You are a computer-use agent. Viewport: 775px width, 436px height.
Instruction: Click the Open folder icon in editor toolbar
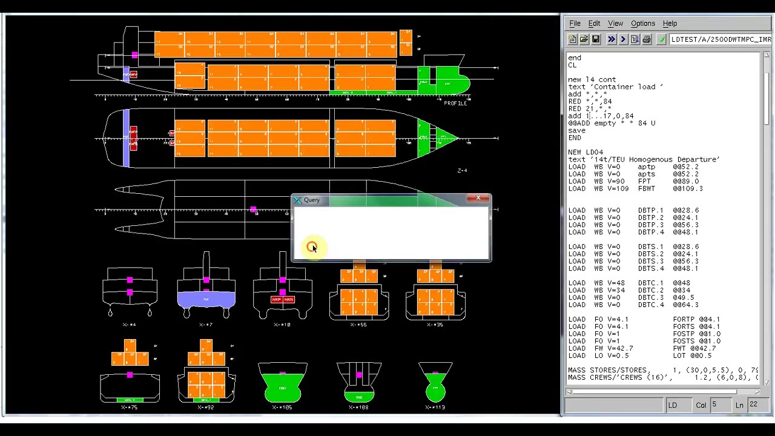pos(584,39)
